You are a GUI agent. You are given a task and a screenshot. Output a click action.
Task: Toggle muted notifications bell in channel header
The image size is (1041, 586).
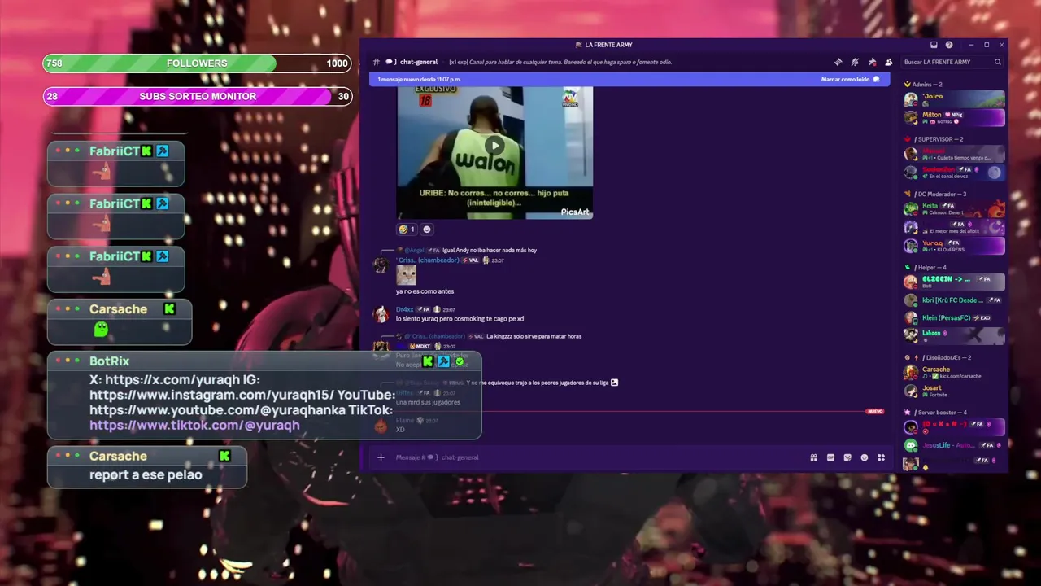(855, 62)
